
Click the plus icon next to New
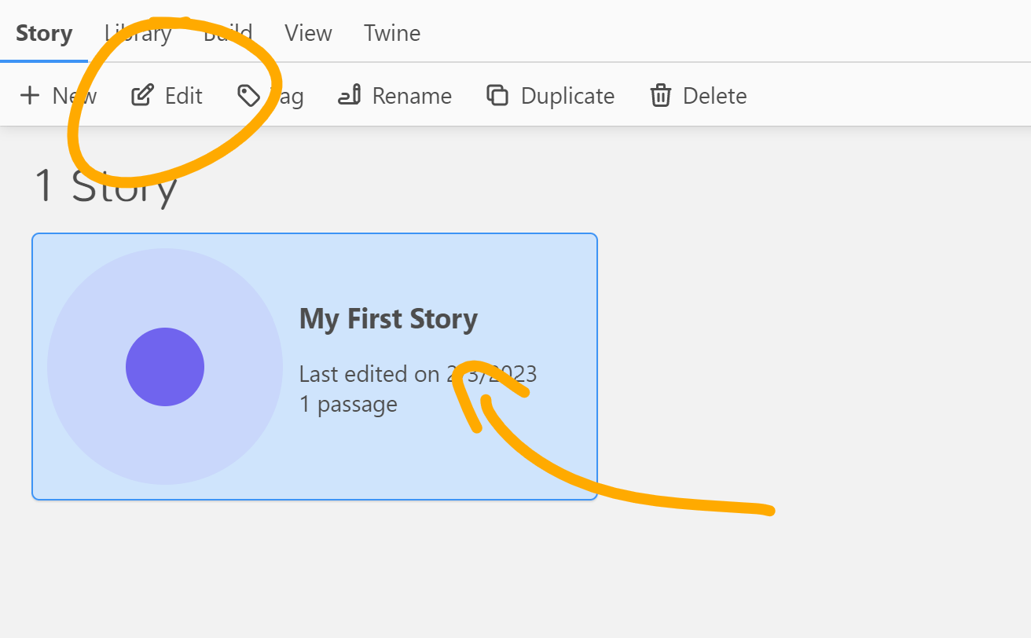point(30,94)
